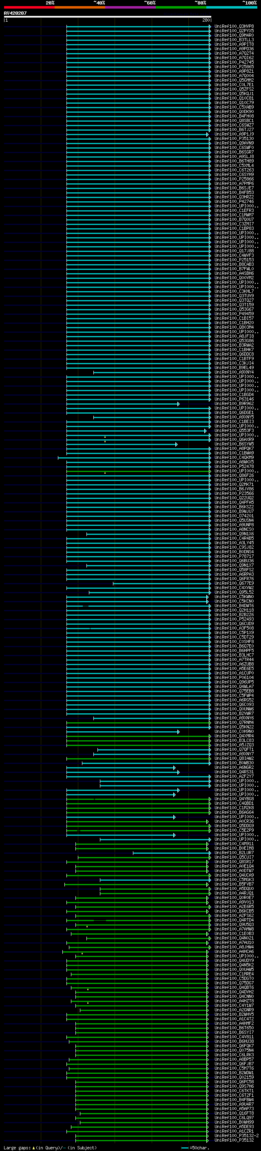Viewport: 261px width, 1151px height.
Task: Select the UniRef100_A9P1J9 alignment label
Action: point(234,134)
